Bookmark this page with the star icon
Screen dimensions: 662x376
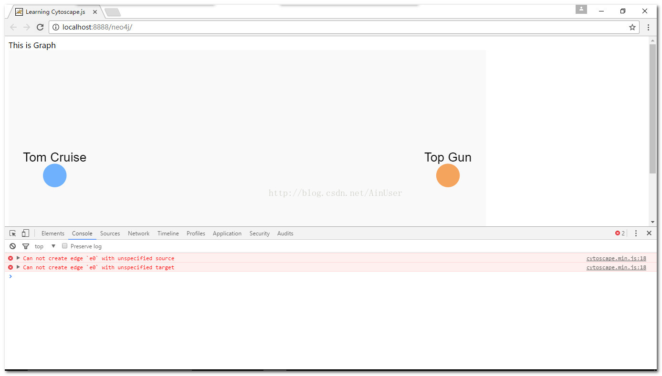pos(632,27)
